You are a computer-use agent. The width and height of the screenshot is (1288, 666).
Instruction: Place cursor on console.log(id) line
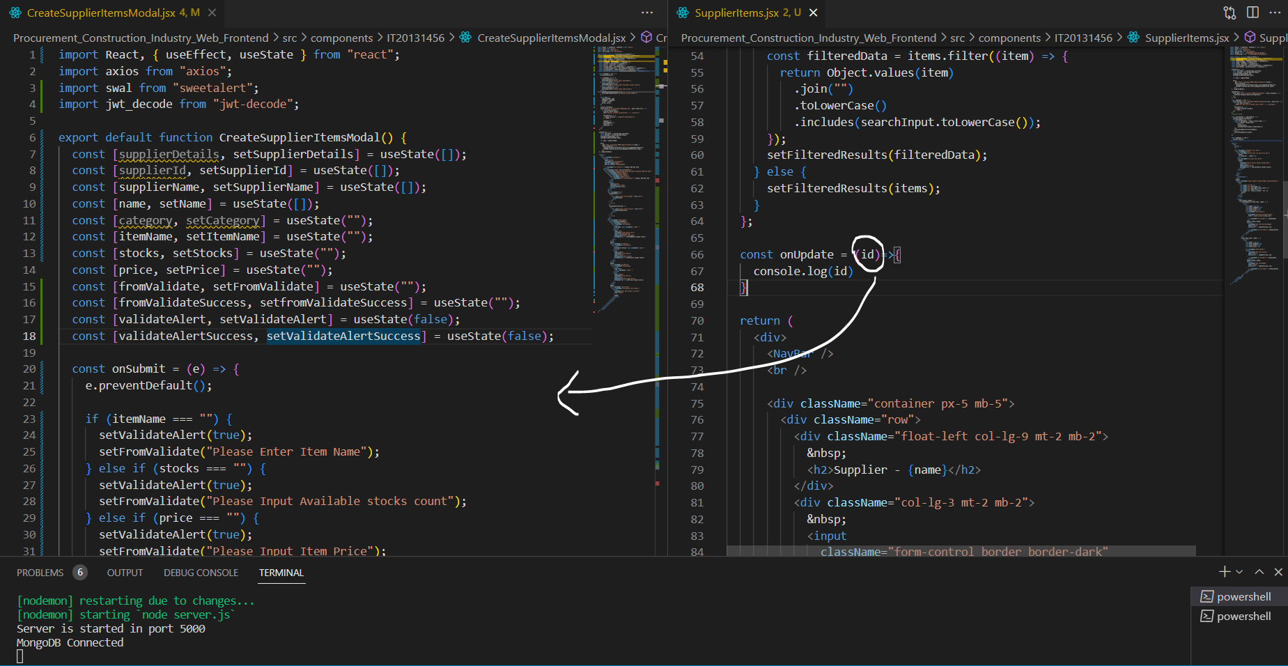click(803, 271)
